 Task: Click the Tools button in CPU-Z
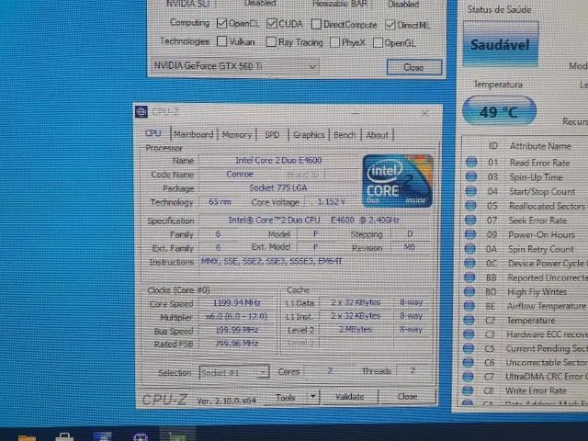(x=286, y=397)
